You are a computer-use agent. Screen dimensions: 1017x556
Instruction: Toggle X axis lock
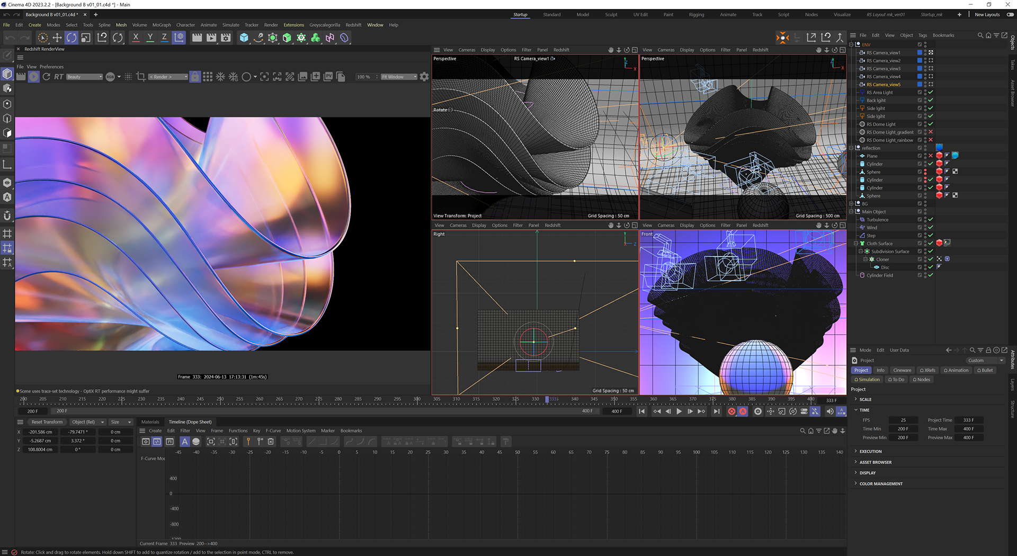(x=136, y=38)
